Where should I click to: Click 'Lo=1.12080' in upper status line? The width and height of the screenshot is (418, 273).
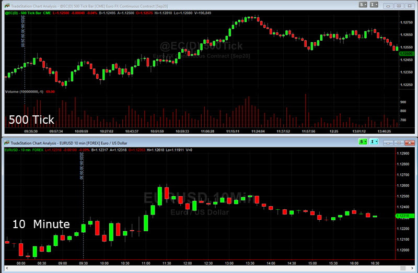(183, 13)
